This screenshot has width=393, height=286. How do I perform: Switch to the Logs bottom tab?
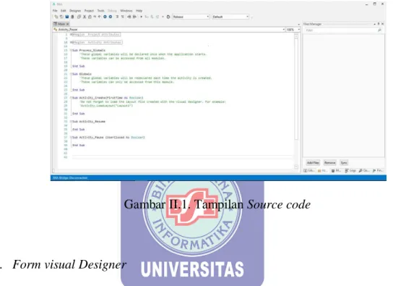tap(350, 170)
